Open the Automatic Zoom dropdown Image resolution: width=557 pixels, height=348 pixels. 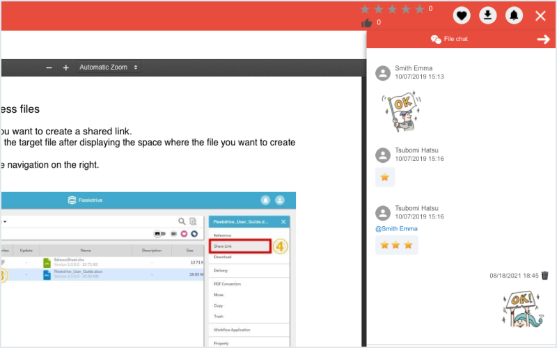(109, 67)
